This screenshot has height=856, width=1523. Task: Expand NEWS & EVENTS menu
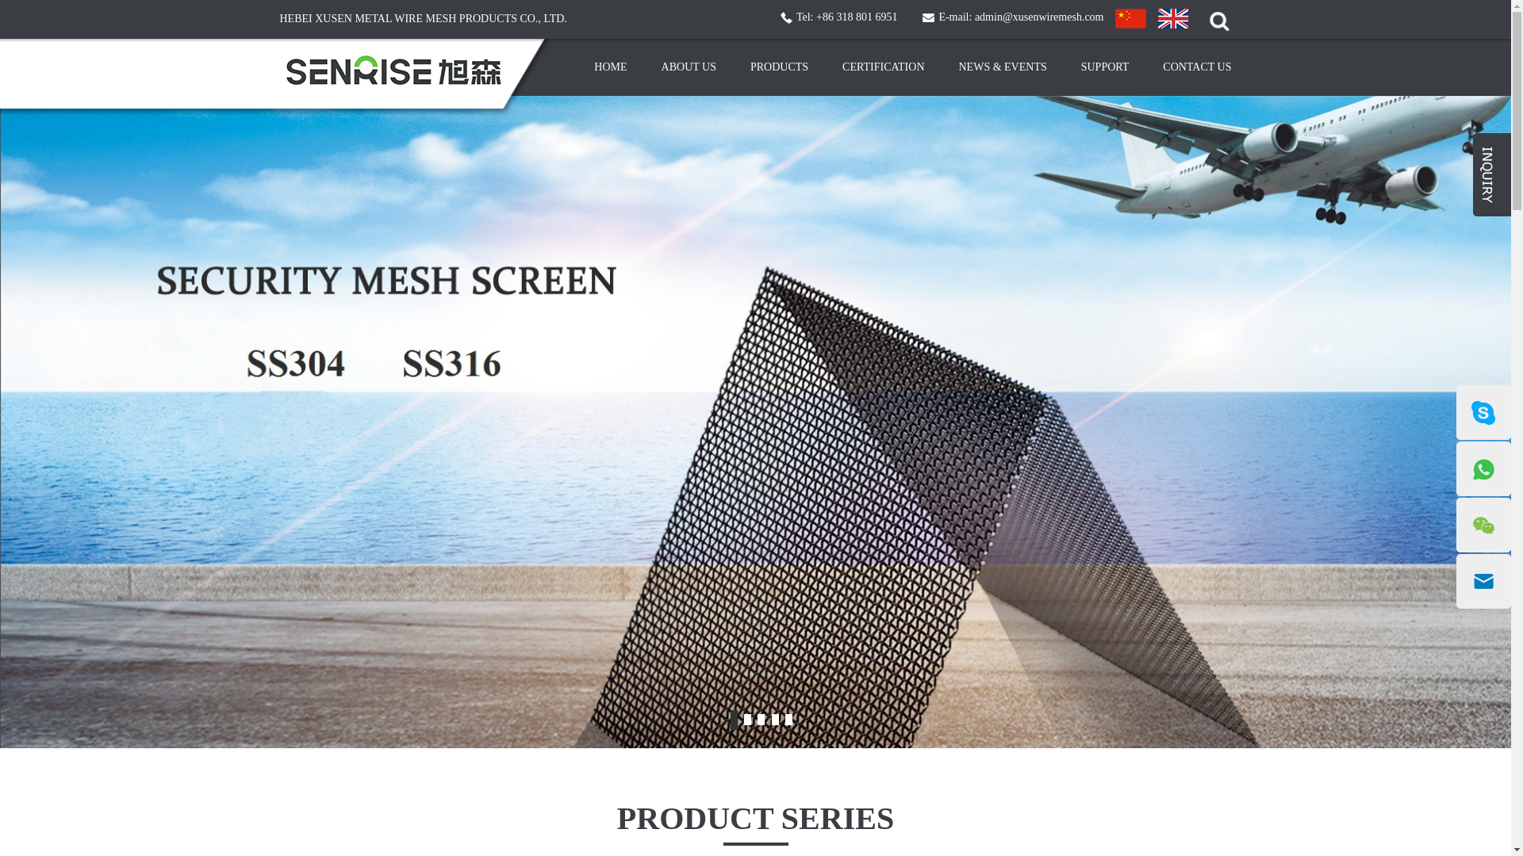(1003, 67)
